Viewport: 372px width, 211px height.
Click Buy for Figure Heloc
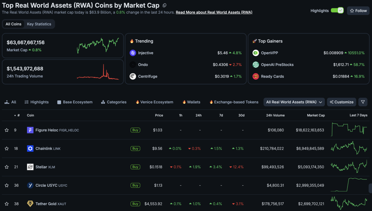(135, 130)
